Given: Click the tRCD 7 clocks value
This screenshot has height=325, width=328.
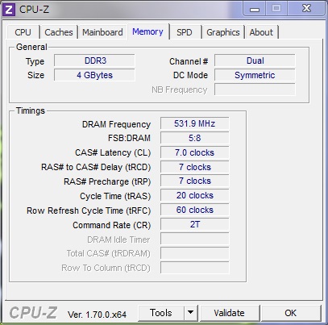Looking at the screenshot, I should coord(195,167).
